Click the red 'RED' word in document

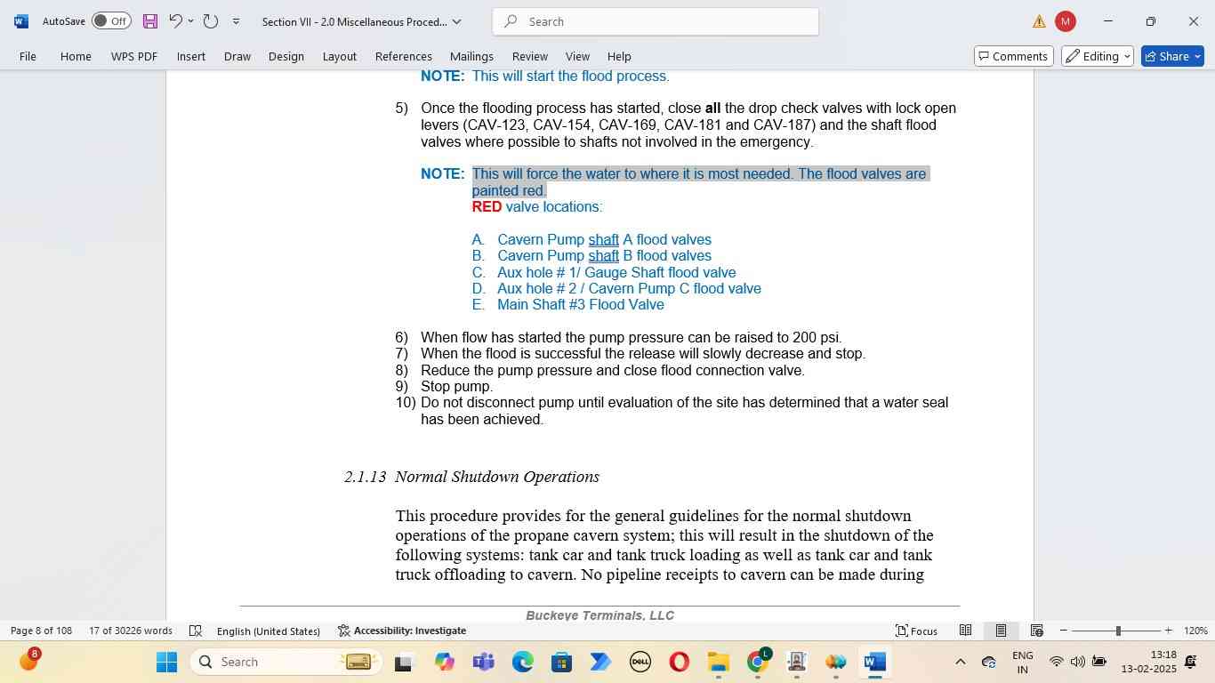(x=487, y=206)
